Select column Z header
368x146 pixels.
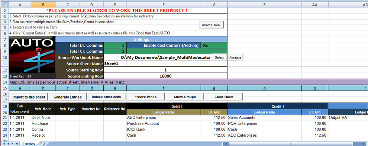pyautogui.click(x=265, y=4)
